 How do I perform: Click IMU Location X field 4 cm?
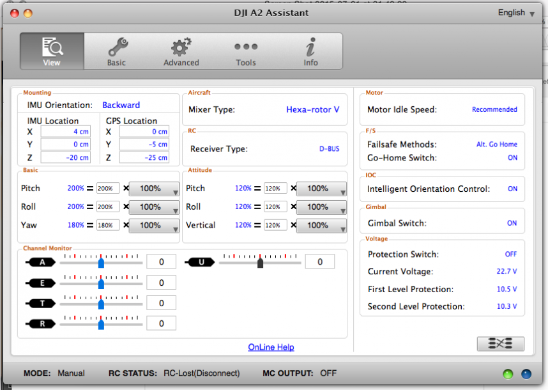click(x=66, y=132)
